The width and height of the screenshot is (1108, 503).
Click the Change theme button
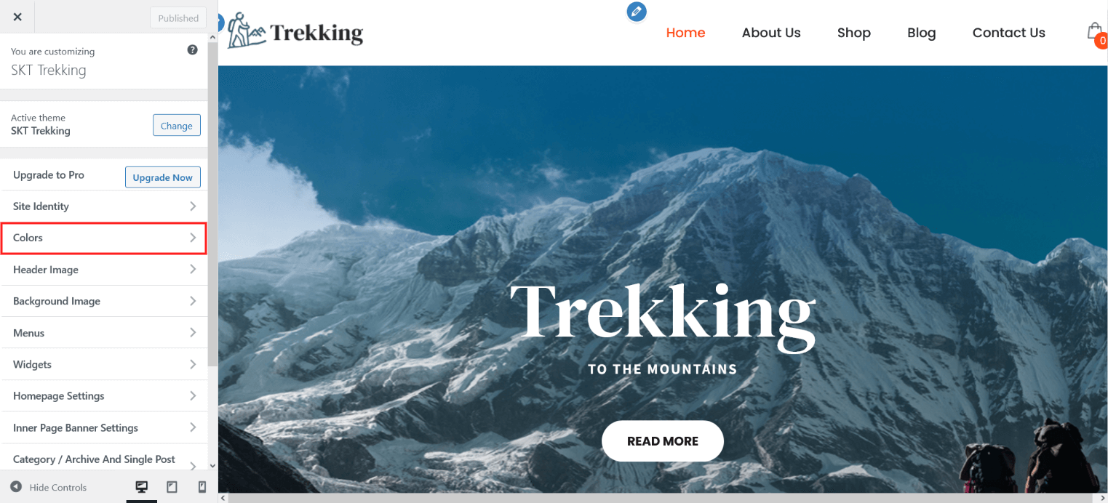[x=177, y=125]
